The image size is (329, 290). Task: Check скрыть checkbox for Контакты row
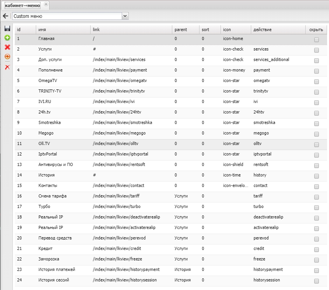[x=317, y=186]
